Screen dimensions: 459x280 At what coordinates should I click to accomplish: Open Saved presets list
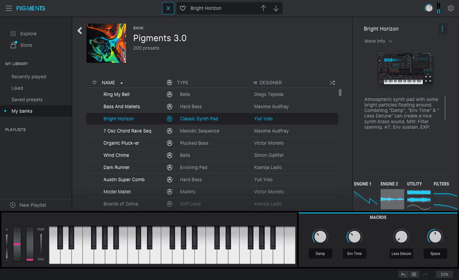(27, 99)
